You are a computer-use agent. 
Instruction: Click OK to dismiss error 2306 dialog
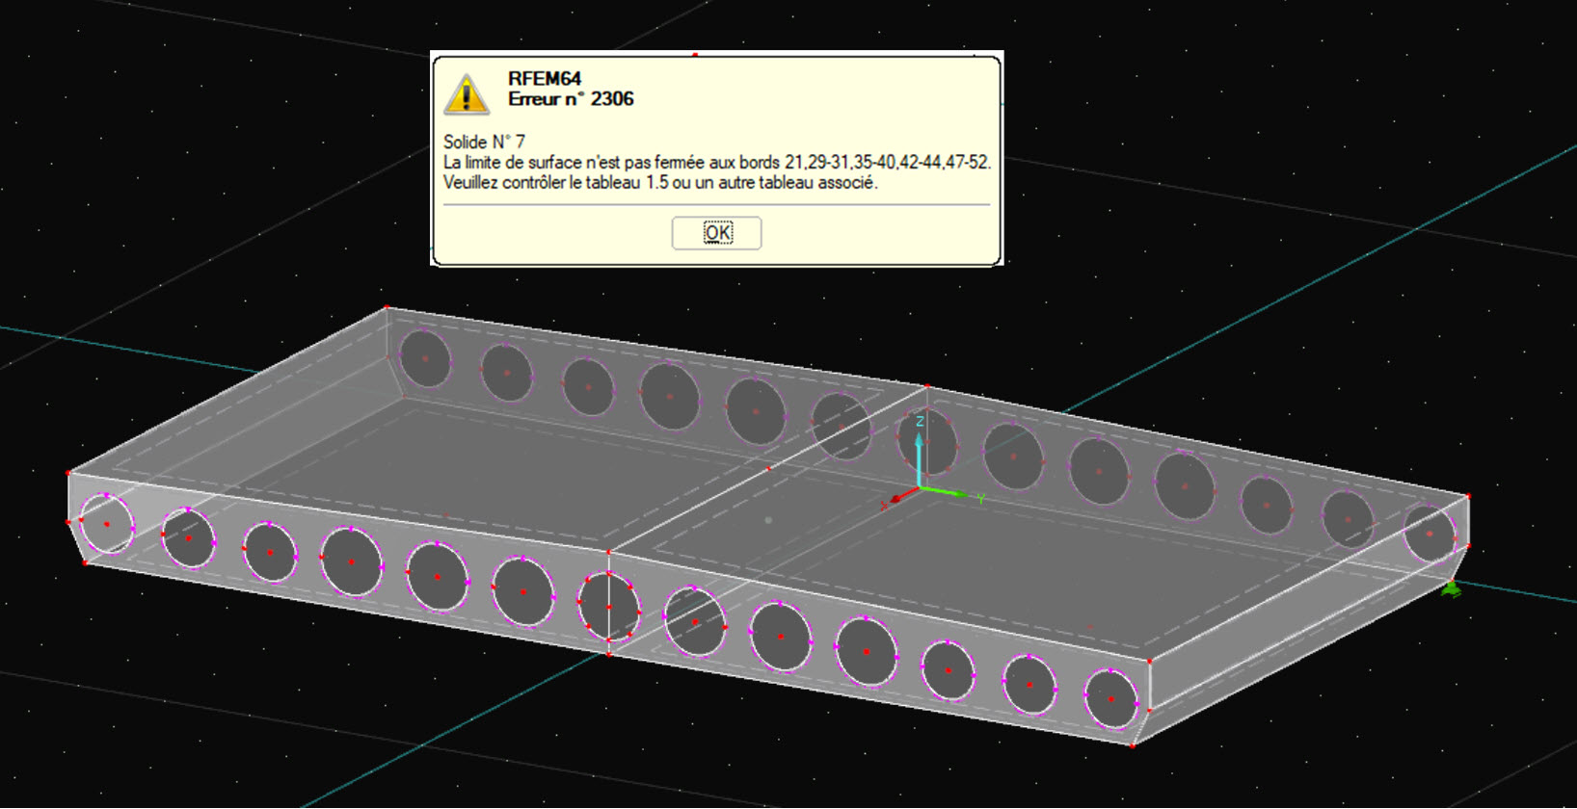pyautogui.click(x=716, y=233)
